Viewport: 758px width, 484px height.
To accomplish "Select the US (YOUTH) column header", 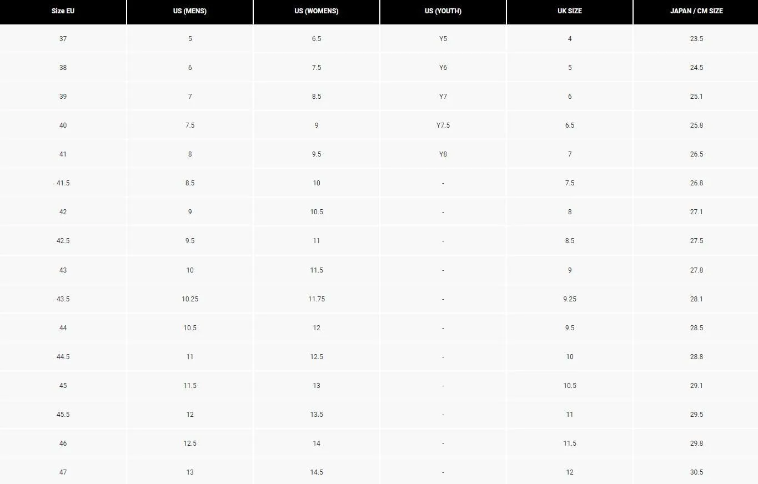I will (x=443, y=11).
